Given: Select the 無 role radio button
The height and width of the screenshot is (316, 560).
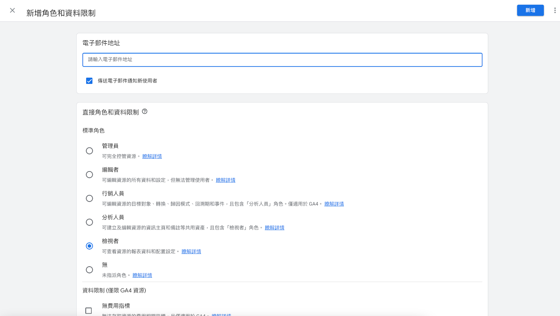Looking at the screenshot, I should click(89, 270).
